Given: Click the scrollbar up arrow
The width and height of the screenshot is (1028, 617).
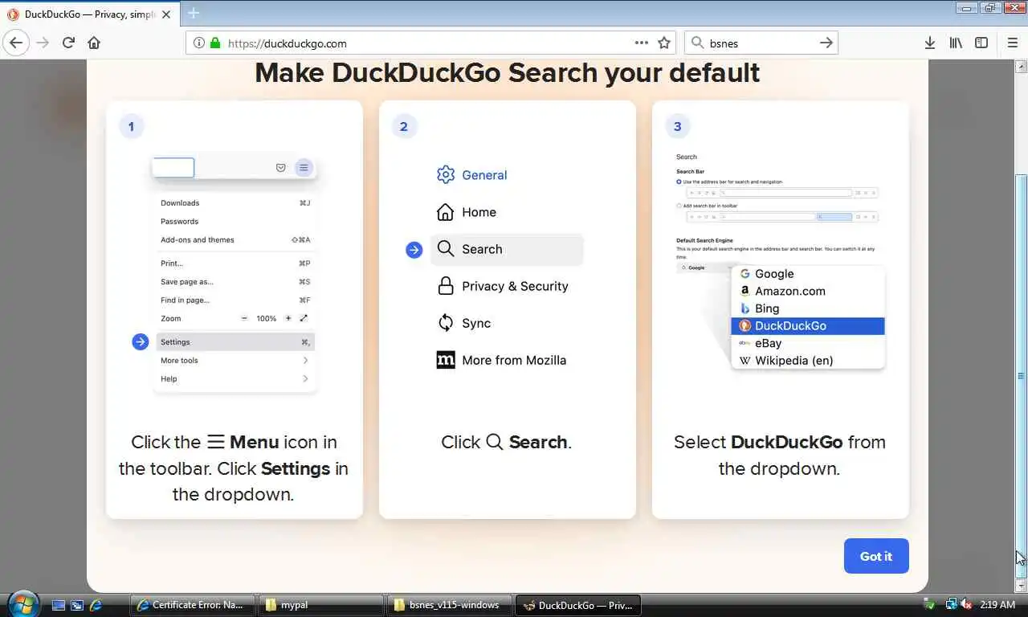Looking at the screenshot, I should (1022, 67).
